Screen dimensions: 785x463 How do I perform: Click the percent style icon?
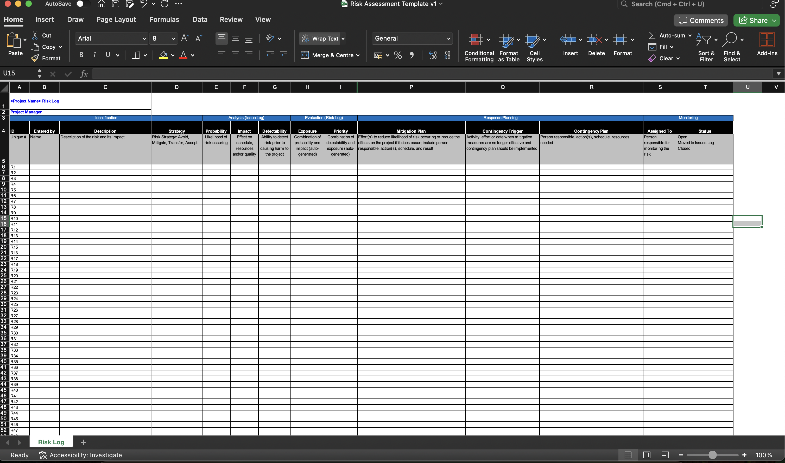point(398,55)
